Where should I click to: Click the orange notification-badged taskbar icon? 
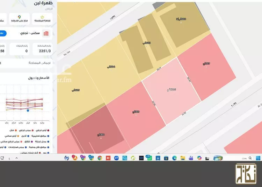coord(74,157)
